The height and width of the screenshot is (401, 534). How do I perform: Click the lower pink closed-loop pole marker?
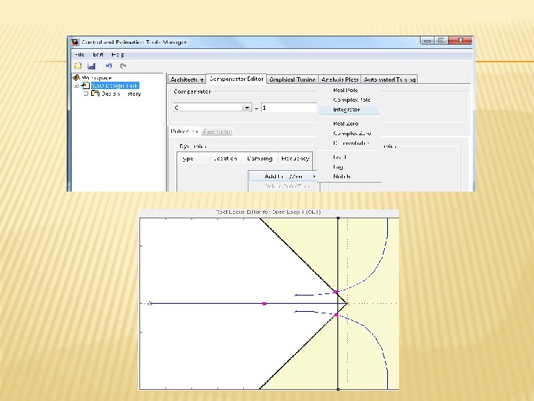tap(337, 315)
